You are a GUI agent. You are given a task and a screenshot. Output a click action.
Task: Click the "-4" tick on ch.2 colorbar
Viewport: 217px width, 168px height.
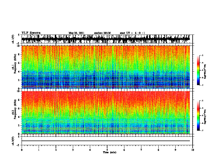tap(202, 108)
